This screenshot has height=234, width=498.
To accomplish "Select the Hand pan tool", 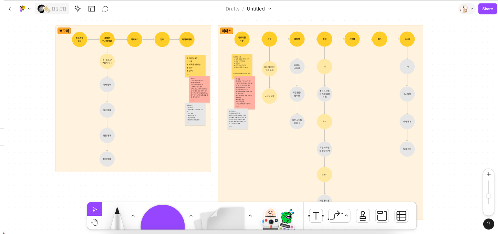I will tap(95, 223).
